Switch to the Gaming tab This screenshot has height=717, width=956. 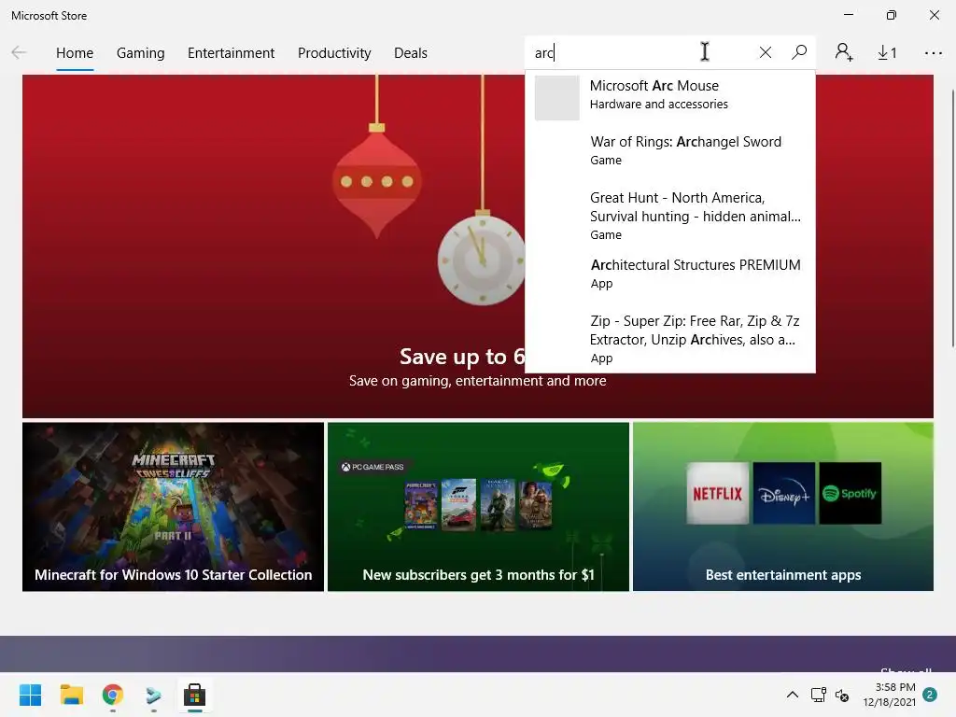140,53
